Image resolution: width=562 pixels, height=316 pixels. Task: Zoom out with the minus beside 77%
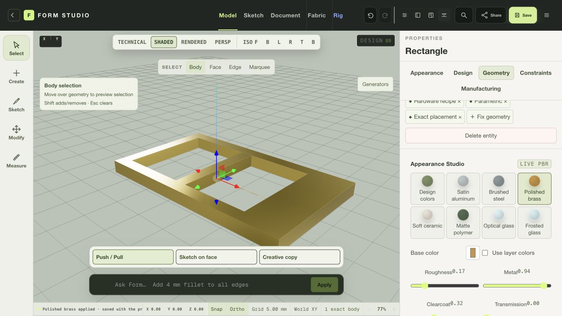pos(369,309)
